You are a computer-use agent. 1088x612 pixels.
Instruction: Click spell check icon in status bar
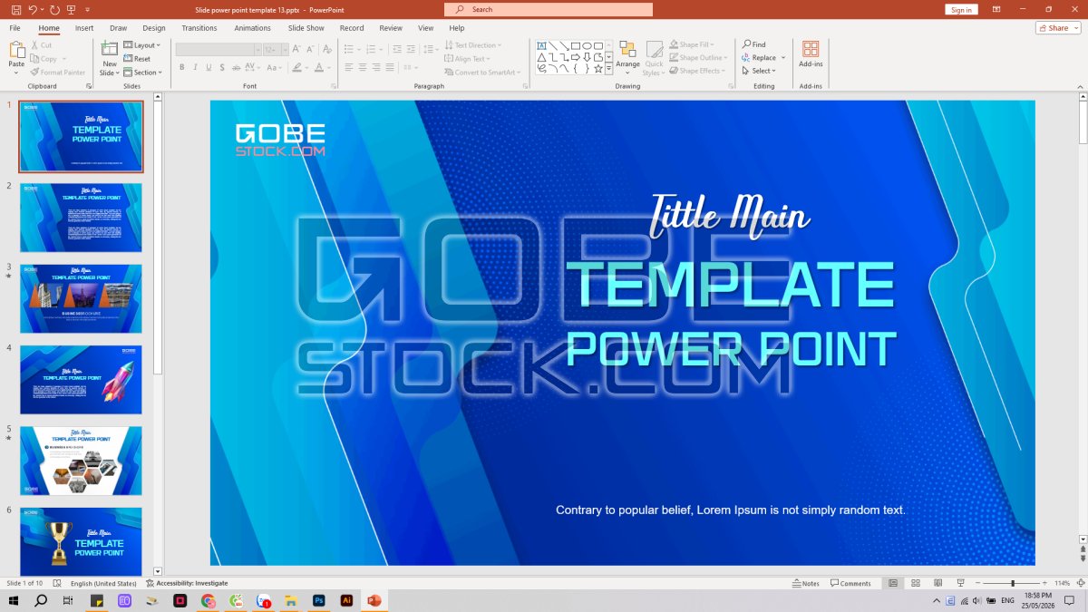[57, 583]
